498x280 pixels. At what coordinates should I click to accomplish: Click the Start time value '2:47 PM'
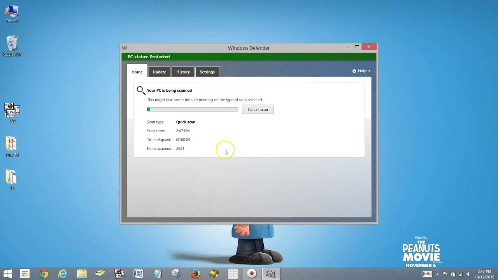[x=183, y=131]
